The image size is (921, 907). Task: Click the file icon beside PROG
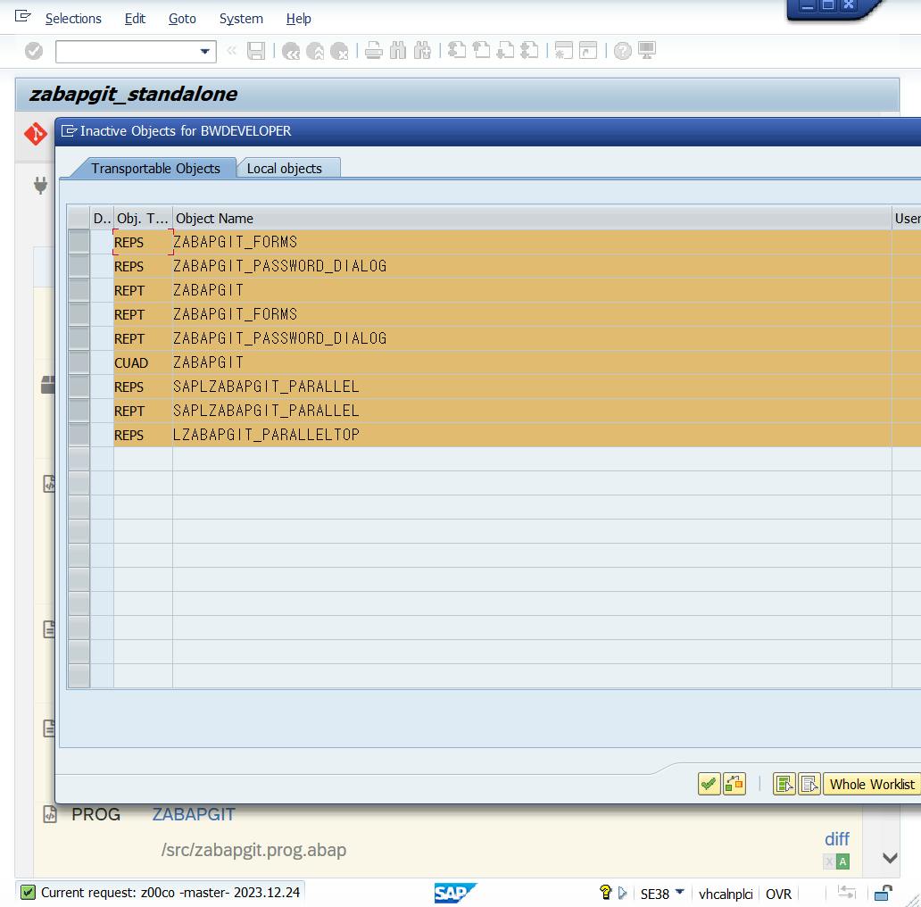coord(50,814)
